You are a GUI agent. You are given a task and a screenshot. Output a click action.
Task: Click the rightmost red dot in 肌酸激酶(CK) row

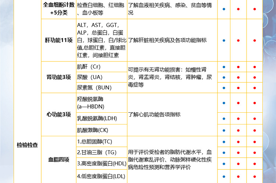[x=254, y=130]
